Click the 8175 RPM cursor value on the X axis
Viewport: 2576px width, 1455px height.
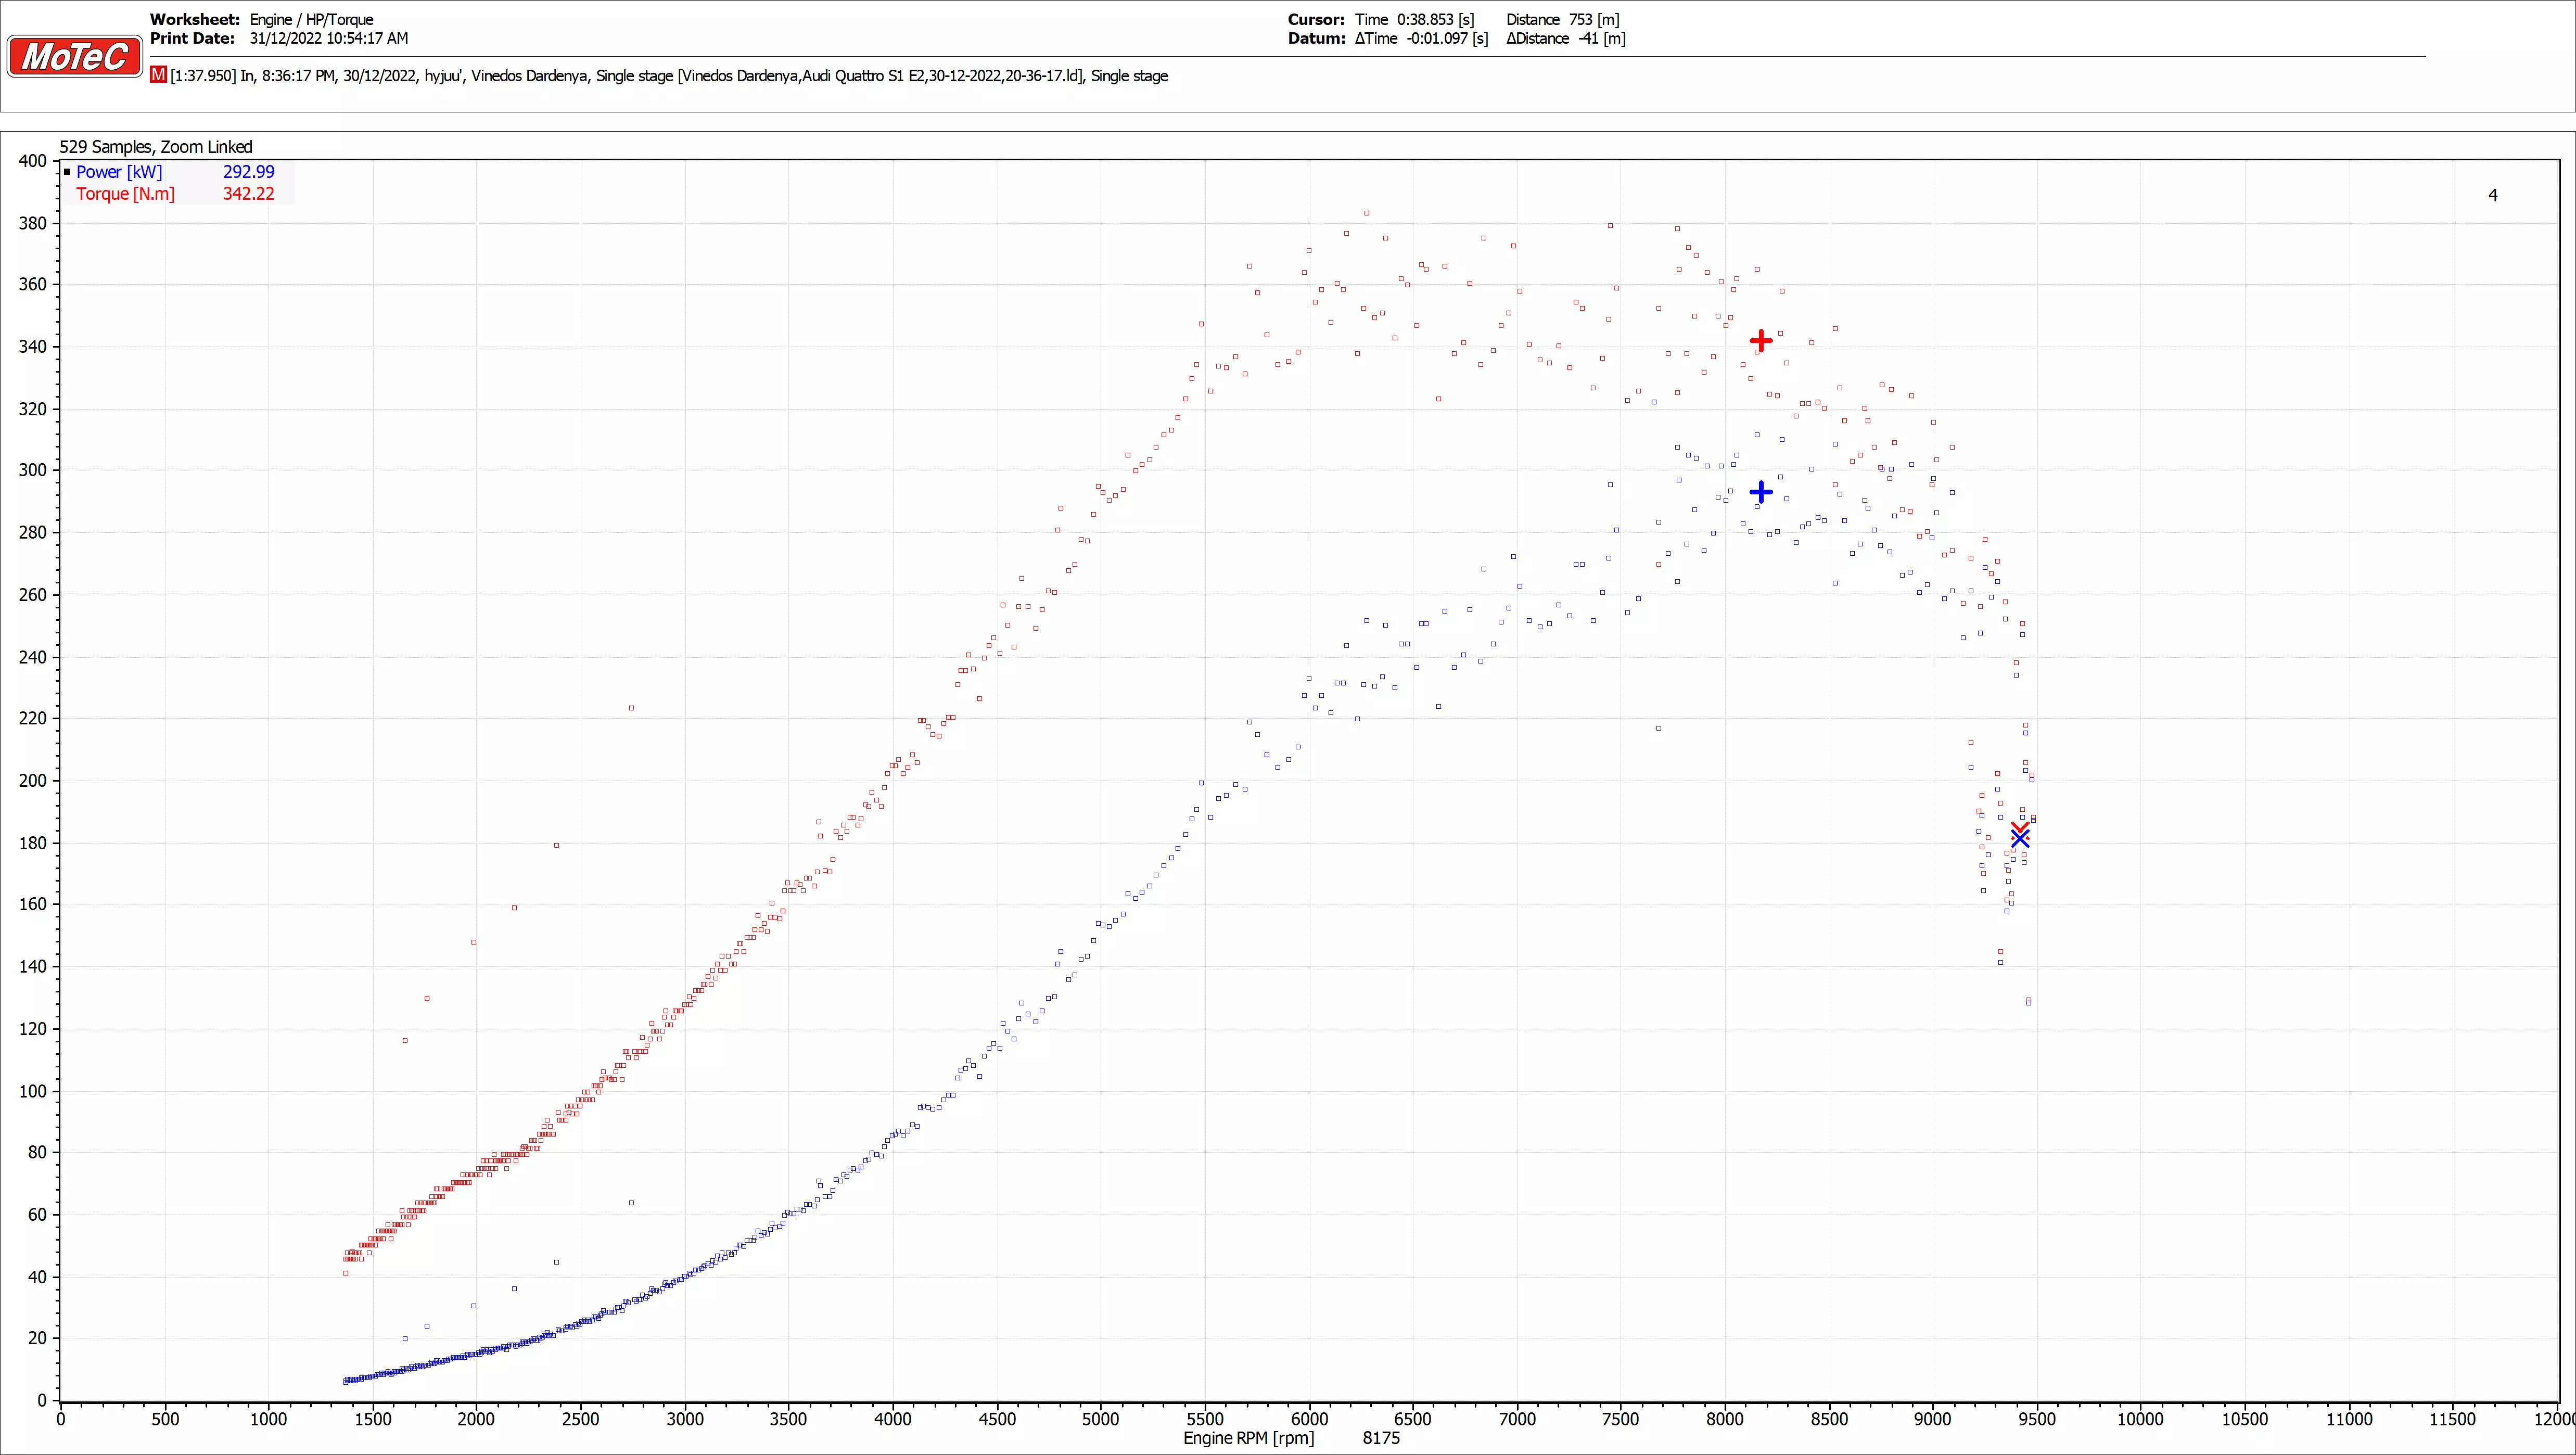click(1381, 1438)
